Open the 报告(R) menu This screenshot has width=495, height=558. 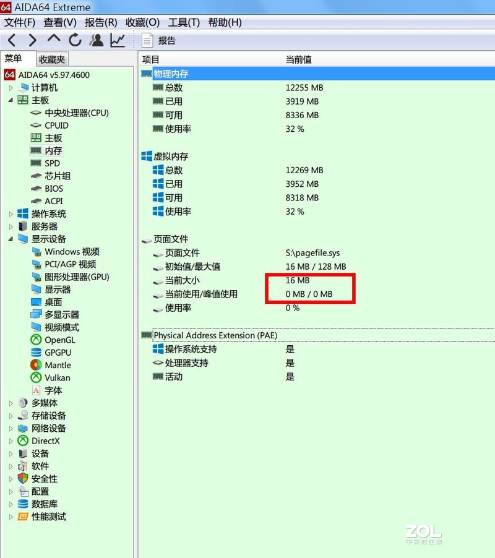click(101, 22)
